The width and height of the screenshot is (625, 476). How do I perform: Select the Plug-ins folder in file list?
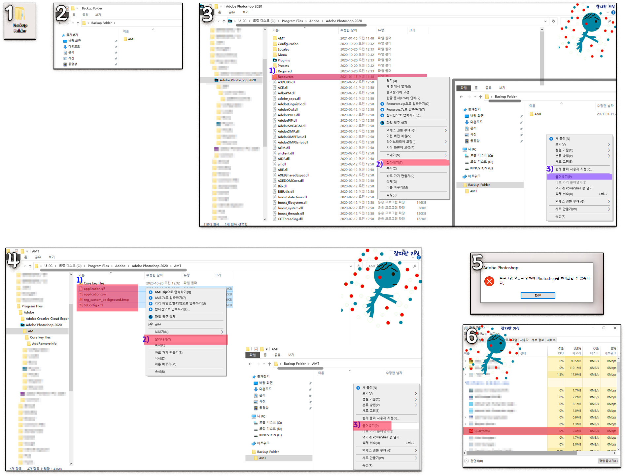coord(284,60)
